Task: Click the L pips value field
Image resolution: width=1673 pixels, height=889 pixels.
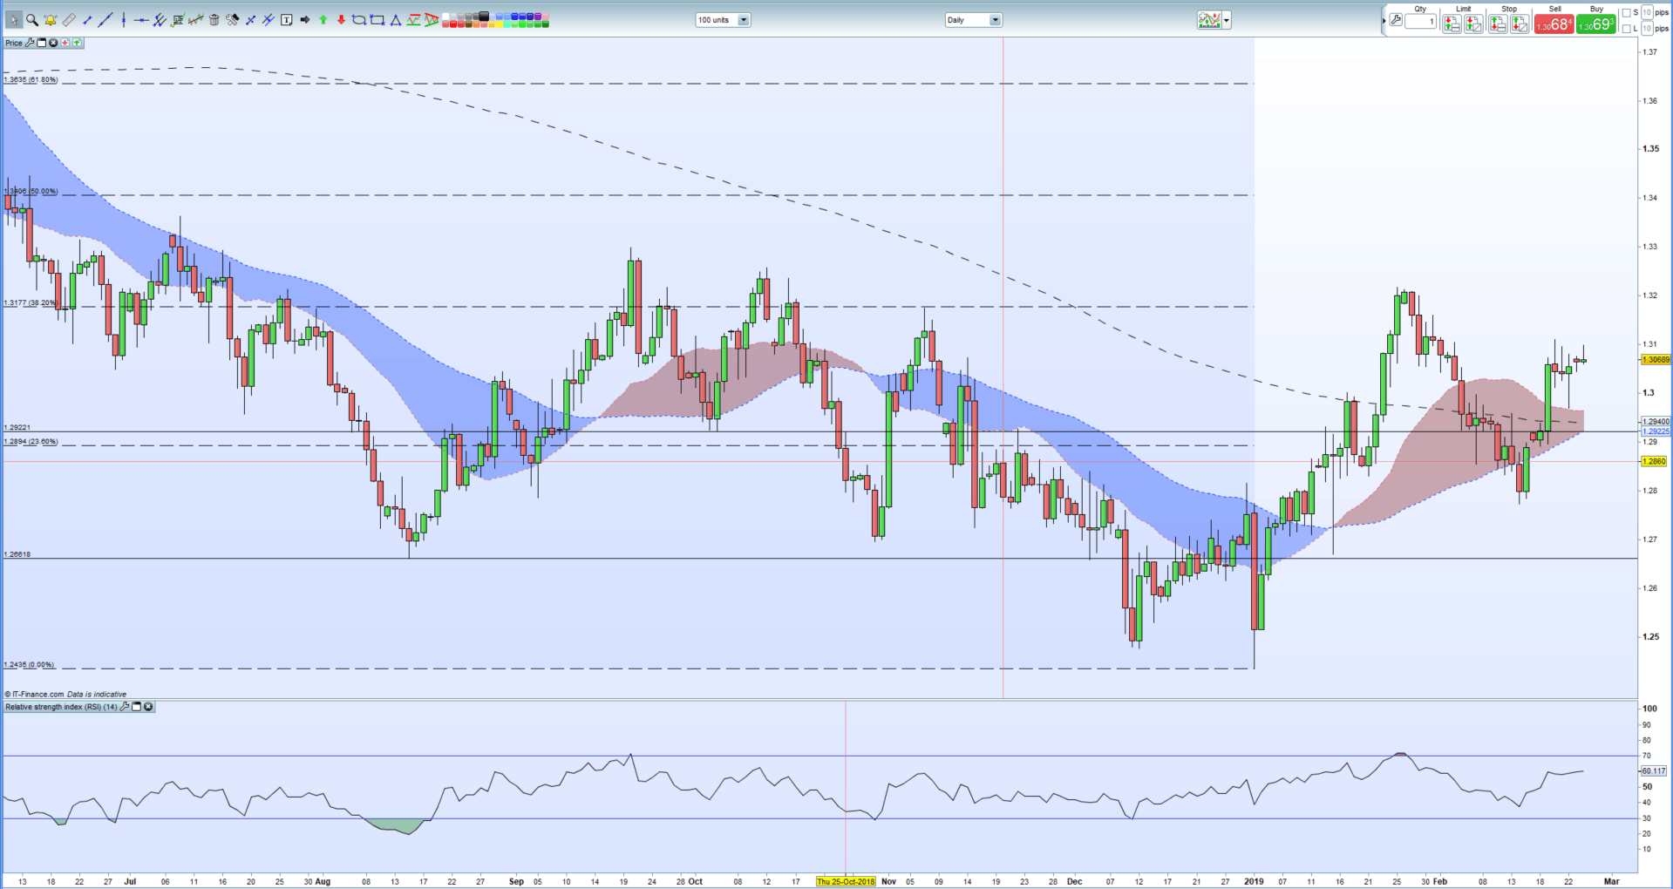Action: (x=1647, y=29)
